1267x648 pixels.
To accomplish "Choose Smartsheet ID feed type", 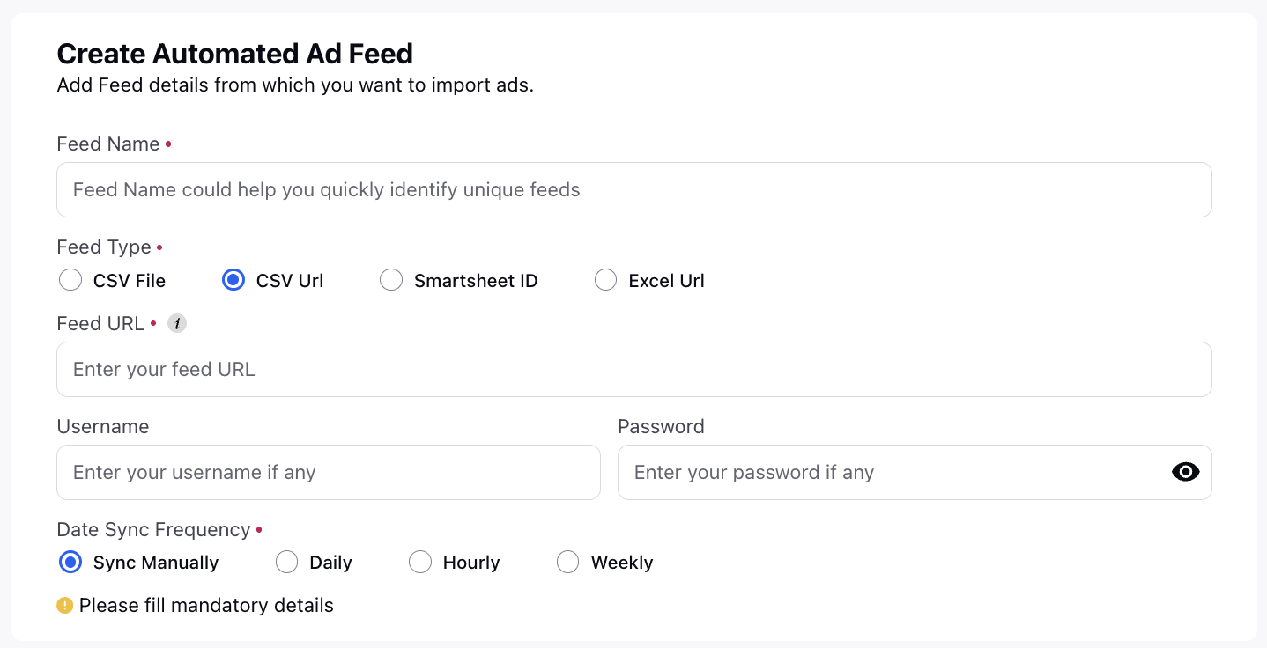I will click(391, 281).
